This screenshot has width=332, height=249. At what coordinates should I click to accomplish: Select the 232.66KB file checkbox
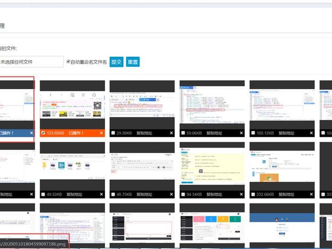pyautogui.click(x=253, y=194)
